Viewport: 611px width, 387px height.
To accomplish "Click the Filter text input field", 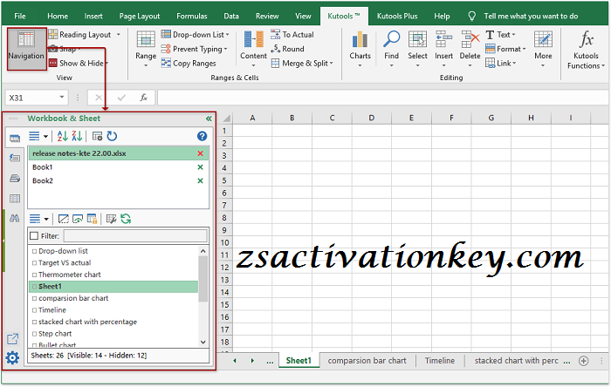I will [x=135, y=235].
